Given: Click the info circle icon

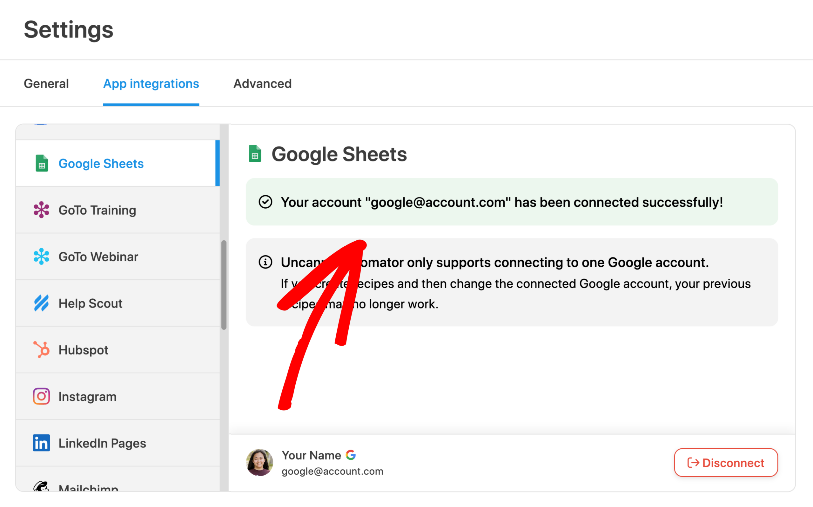Looking at the screenshot, I should click(265, 262).
